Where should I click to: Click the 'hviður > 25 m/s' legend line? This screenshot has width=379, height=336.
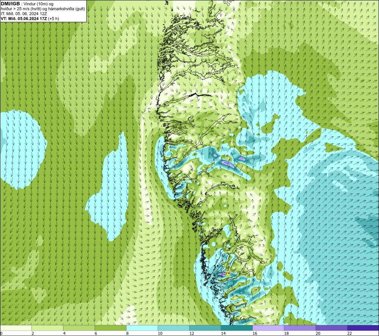click(x=43, y=9)
